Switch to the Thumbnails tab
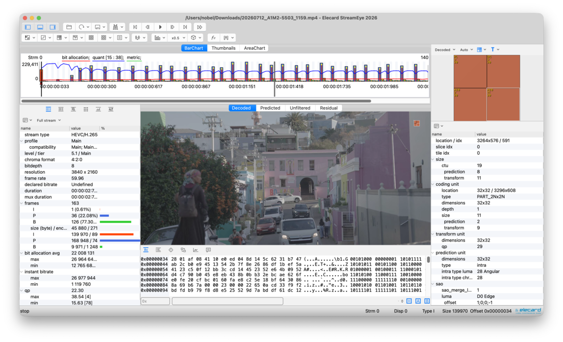This screenshot has height=342, width=563. point(223,48)
